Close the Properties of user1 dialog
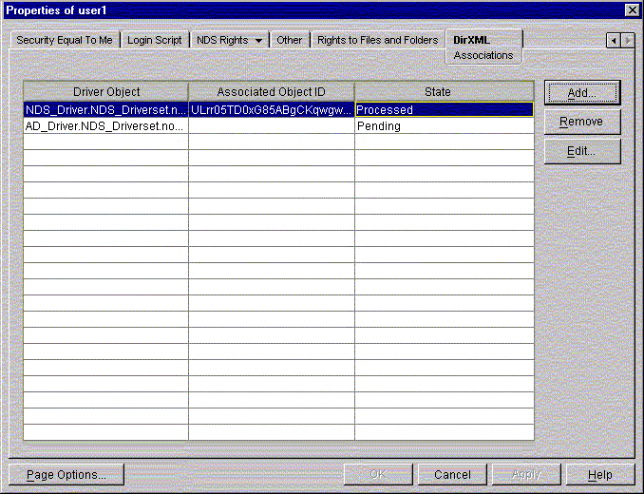Image resolution: width=644 pixels, height=494 pixels. (632, 10)
